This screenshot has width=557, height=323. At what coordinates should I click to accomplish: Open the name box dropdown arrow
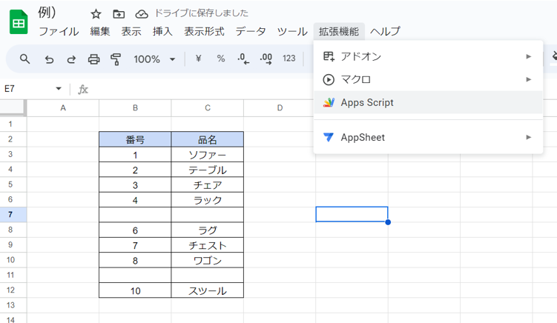(x=59, y=89)
